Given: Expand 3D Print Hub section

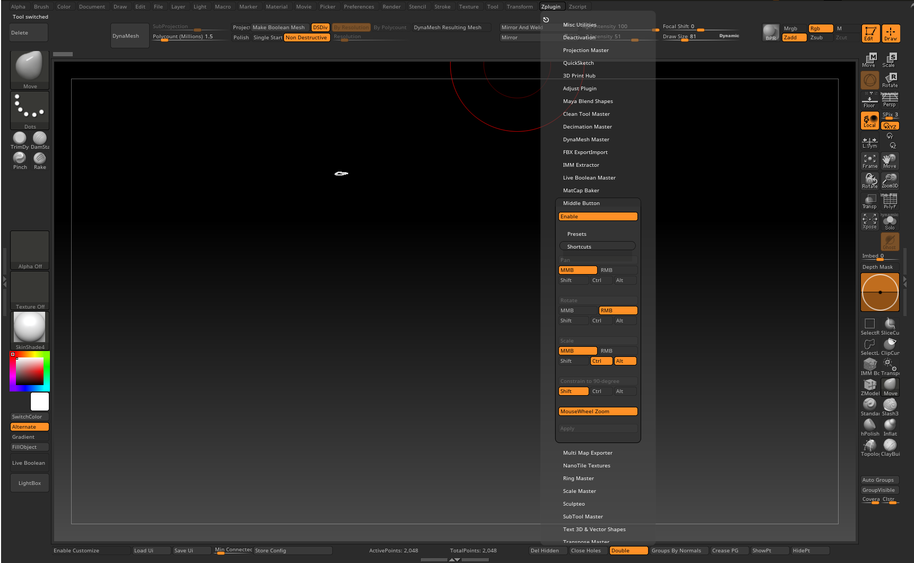Looking at the screenshot, I should pyautogui.click(x=579, y=76).
